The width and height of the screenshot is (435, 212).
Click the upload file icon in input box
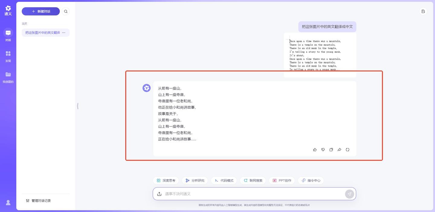click(x=159, y=194)
